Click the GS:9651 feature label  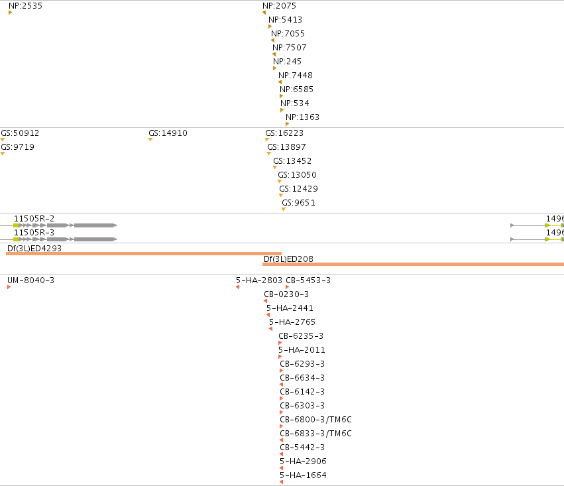coord(298,203)
